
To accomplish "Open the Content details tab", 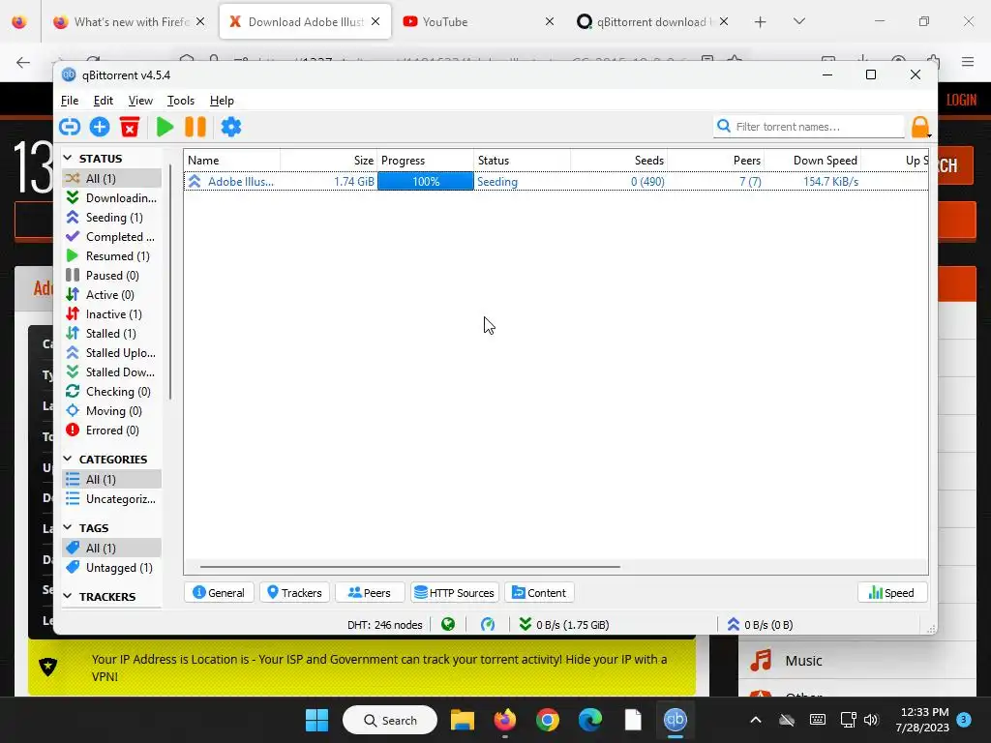I will click(x=539, y=593).
